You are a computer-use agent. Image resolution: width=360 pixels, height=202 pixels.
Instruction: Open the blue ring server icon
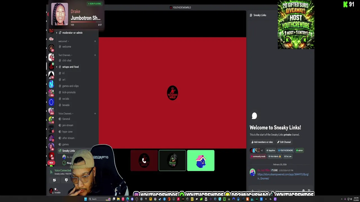51,102
